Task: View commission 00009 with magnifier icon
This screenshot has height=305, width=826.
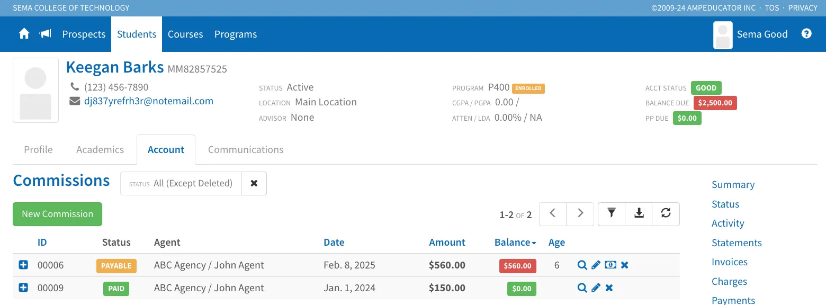Action: [x=582, y=288]
